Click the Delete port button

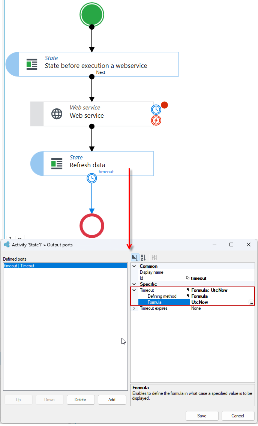80,400
